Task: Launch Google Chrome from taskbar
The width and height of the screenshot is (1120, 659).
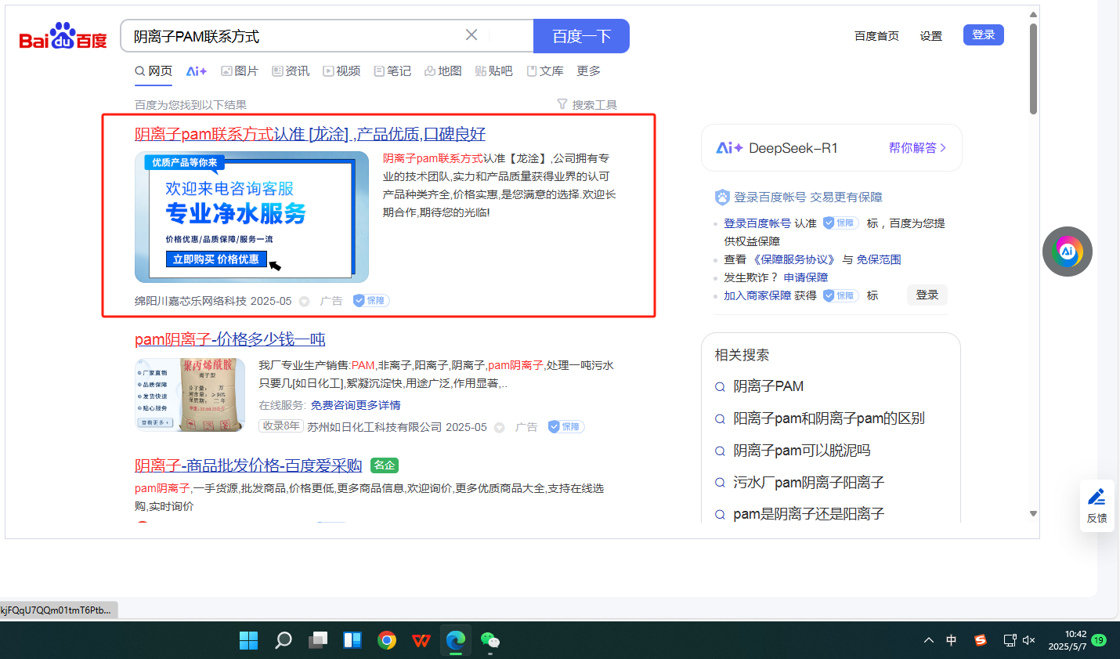Action: click(x=387, y=640)
